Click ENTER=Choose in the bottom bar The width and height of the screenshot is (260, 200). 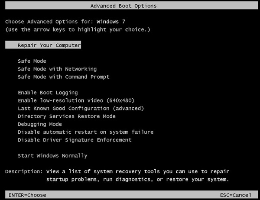[x=27, y=195]
